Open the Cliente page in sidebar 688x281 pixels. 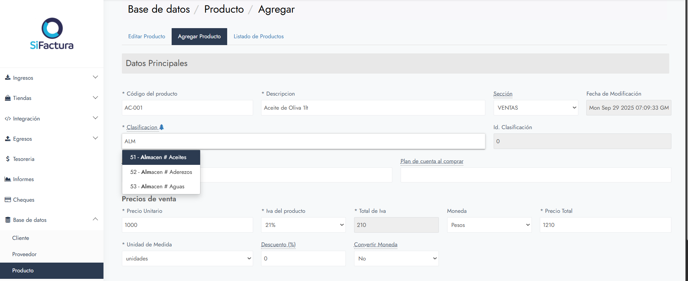[21, 238]
